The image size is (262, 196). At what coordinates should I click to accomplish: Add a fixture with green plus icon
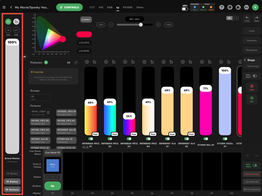[x=46, y=62]
